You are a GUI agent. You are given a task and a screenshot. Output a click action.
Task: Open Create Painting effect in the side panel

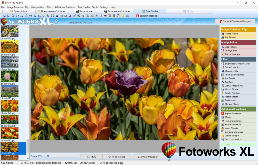click(232, 93)
